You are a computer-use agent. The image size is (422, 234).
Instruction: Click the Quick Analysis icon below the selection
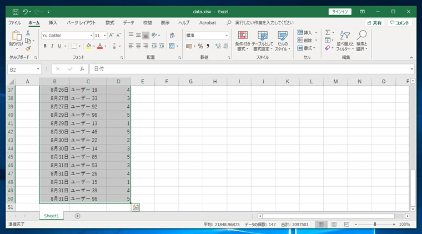pos(135,207)
